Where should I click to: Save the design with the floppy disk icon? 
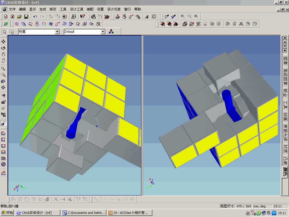26,17
